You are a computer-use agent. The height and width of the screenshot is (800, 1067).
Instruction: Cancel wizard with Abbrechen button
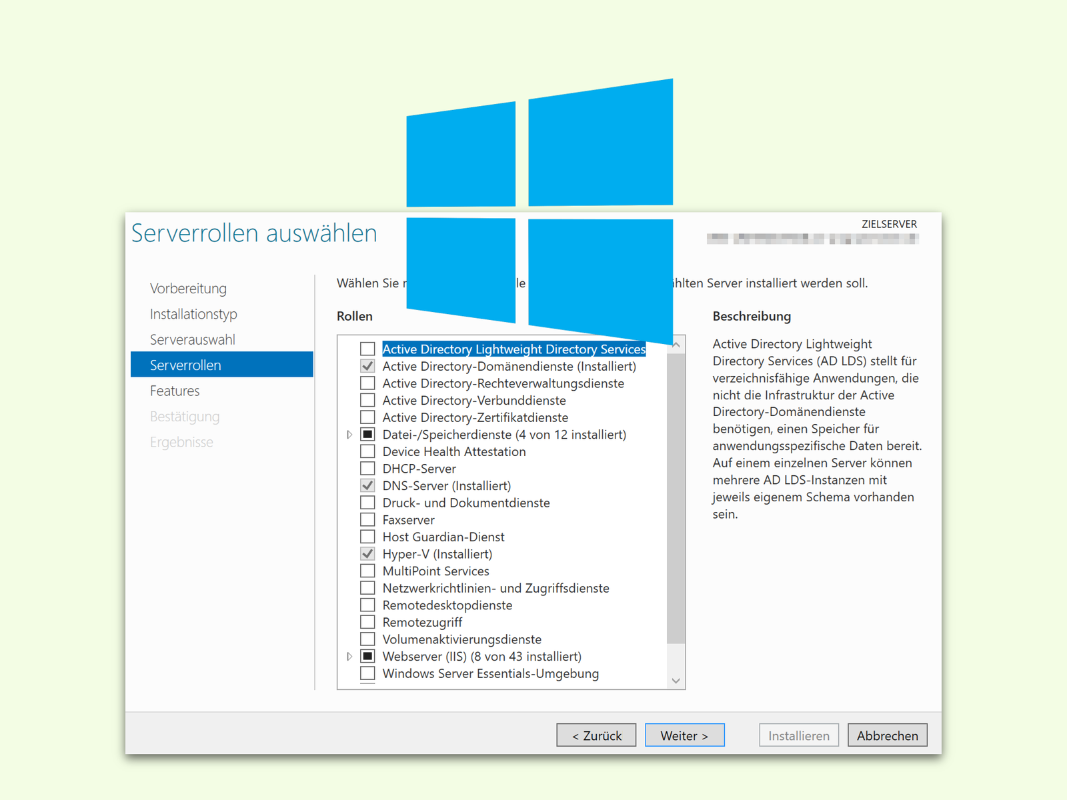[887, 735]
